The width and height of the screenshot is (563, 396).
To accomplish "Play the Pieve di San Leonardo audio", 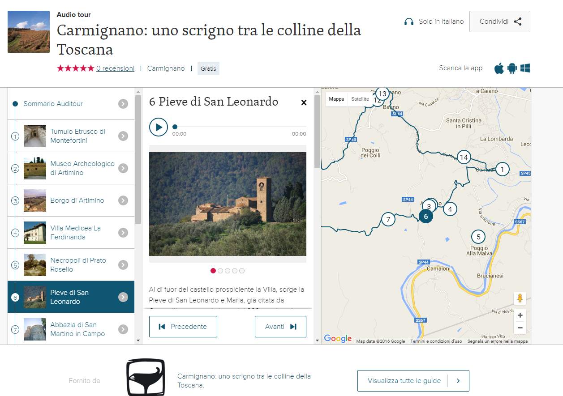I will [x=159, y=127].
